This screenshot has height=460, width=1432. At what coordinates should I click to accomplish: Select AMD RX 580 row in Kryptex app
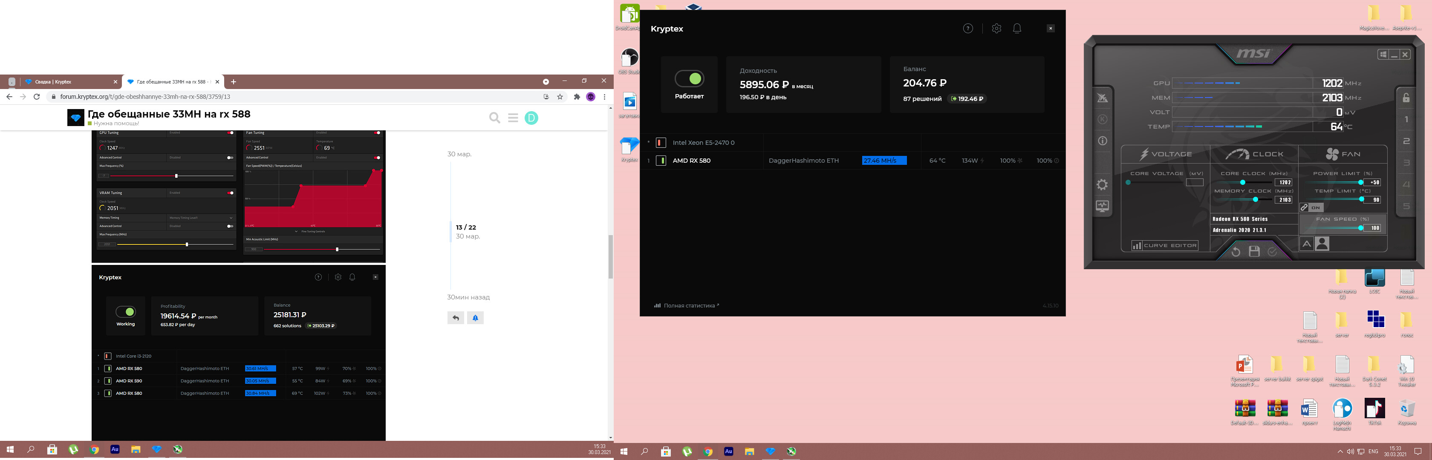coord(852,161)
